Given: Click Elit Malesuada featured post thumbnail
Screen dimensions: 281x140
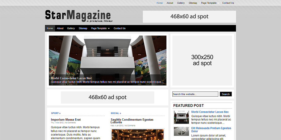Looking at the screenshot, I should 181,131.
